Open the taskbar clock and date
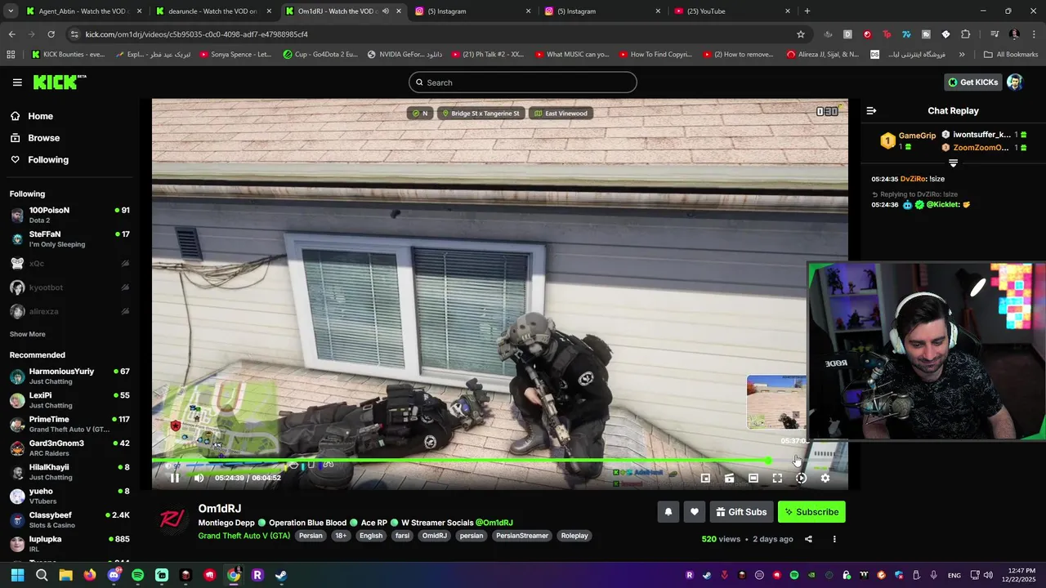 [x=1020, y=575]
